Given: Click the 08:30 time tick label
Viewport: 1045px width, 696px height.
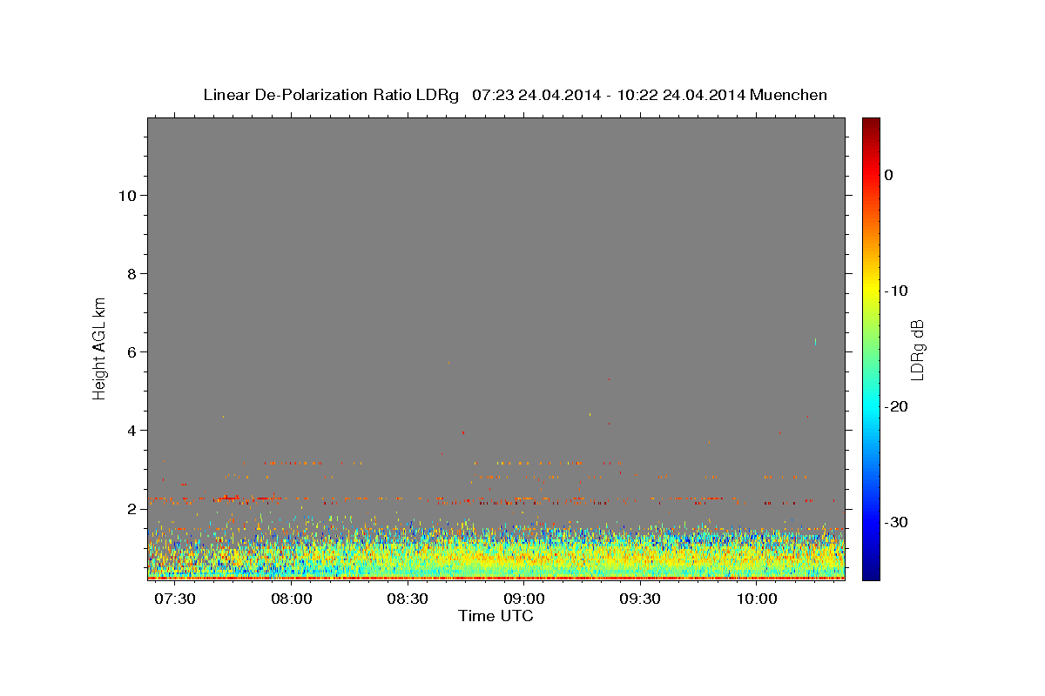Looking at the screenshot, I should (x=408, y=599).
